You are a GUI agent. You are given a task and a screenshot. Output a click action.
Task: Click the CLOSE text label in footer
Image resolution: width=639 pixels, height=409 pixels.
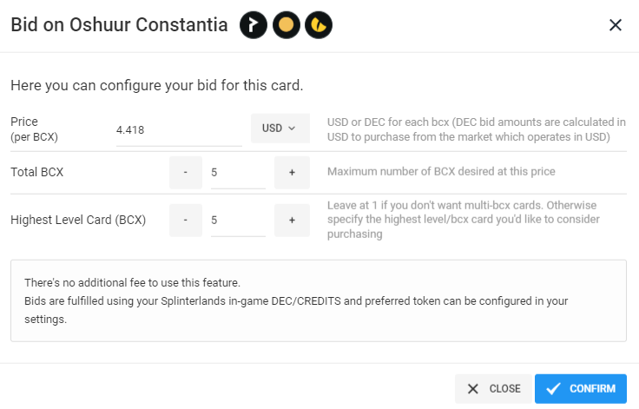(505, 389)
